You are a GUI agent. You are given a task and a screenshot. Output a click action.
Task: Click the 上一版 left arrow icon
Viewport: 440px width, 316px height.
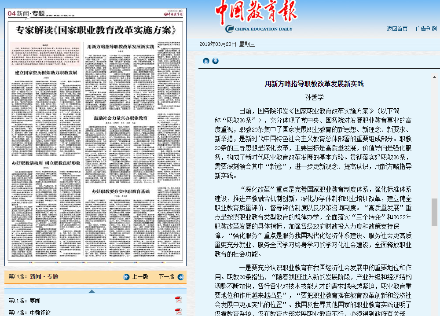coord(126,277)
